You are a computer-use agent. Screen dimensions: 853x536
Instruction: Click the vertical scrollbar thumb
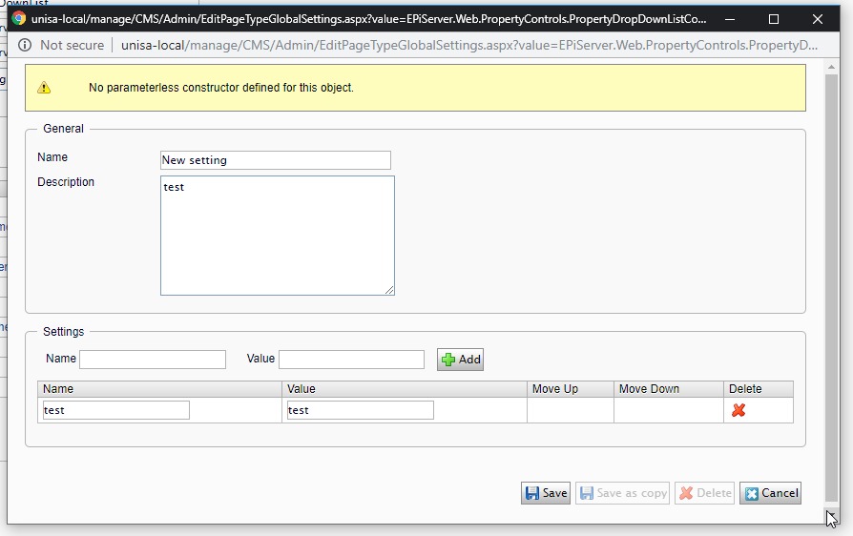[831, 288]
